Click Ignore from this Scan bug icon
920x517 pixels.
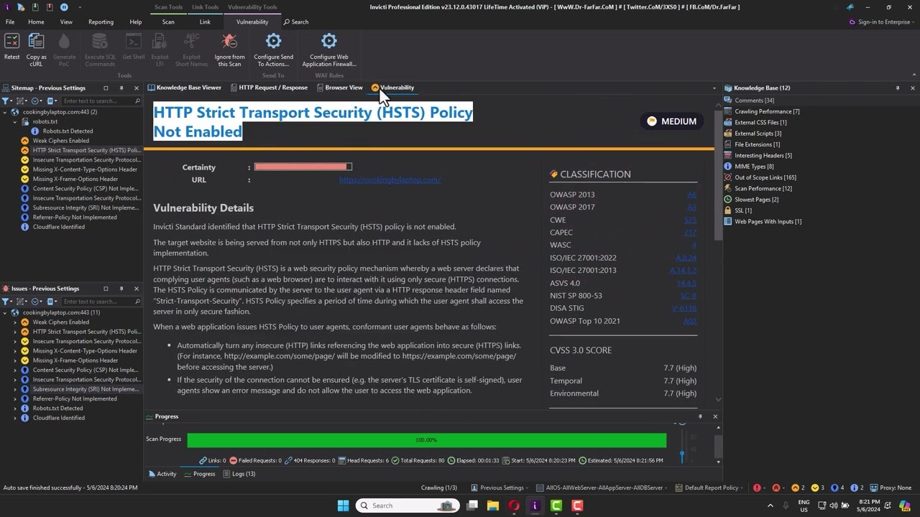pos(229,42)
